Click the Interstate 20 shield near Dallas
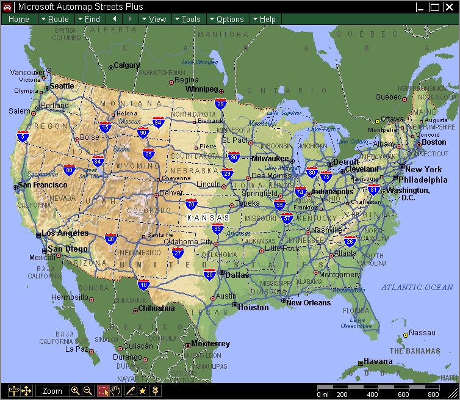The width and height of the screenshot is (460, 400). tap(209, 275)
